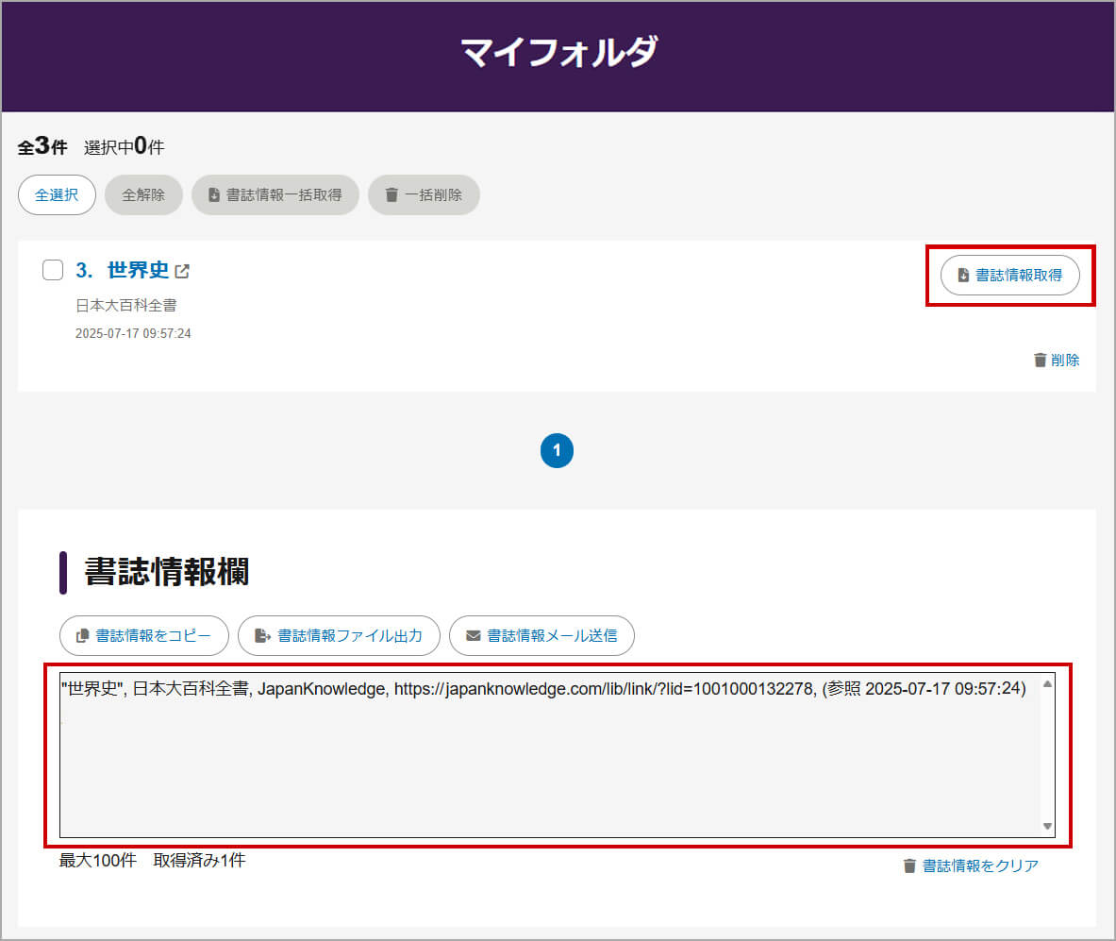Click the 日本大百科全書 source text

coord(126,306)
